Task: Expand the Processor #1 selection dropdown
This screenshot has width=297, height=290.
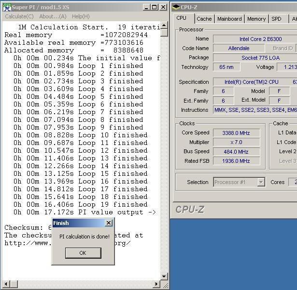Action: 261,182
